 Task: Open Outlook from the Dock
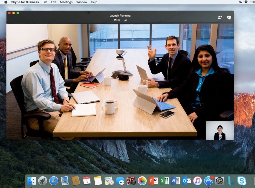(x=187, y=181)
